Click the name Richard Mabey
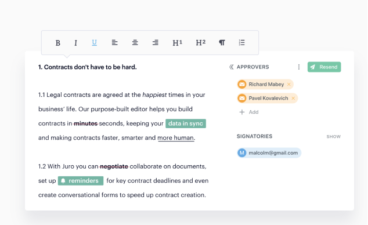This screenshot has height=225, width=368. click(266, 85)
